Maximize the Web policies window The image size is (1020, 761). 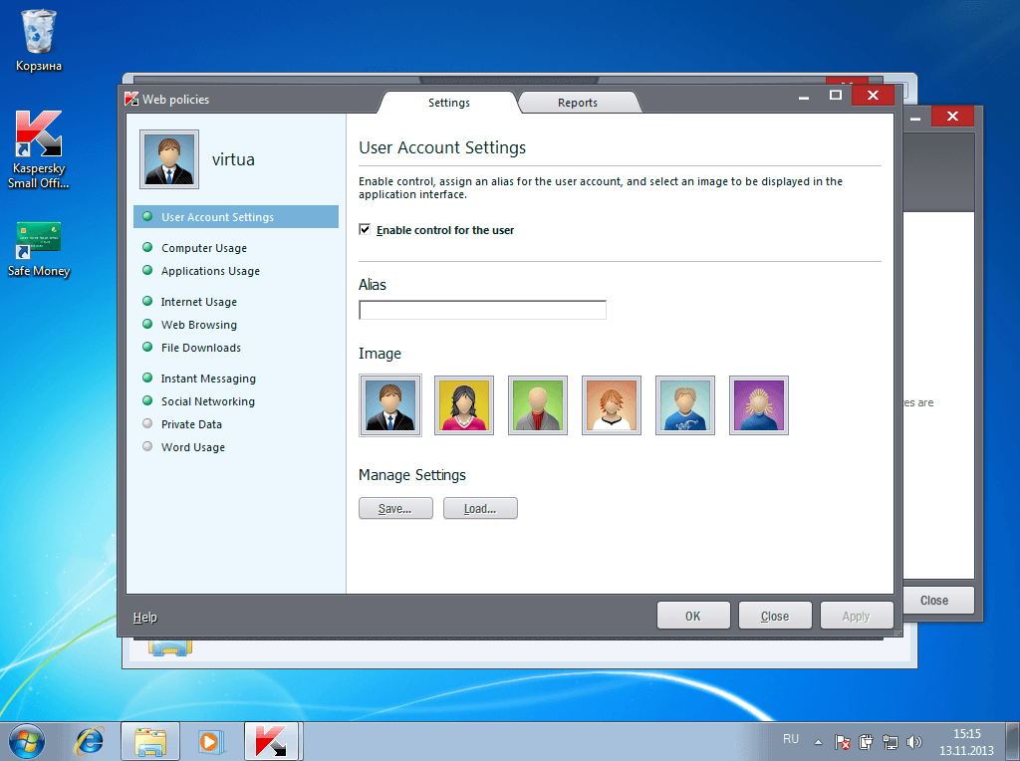[836, 95]
